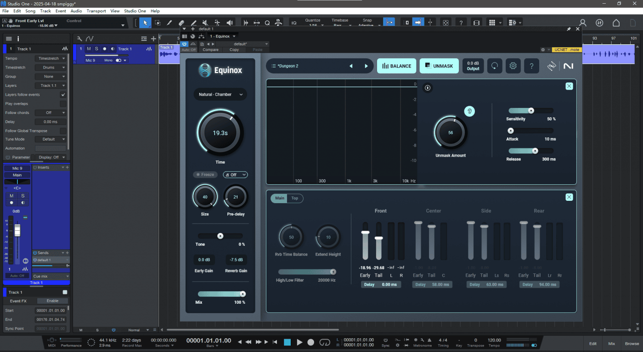Select the Arrow tool in toolbar

click(146, 23)
